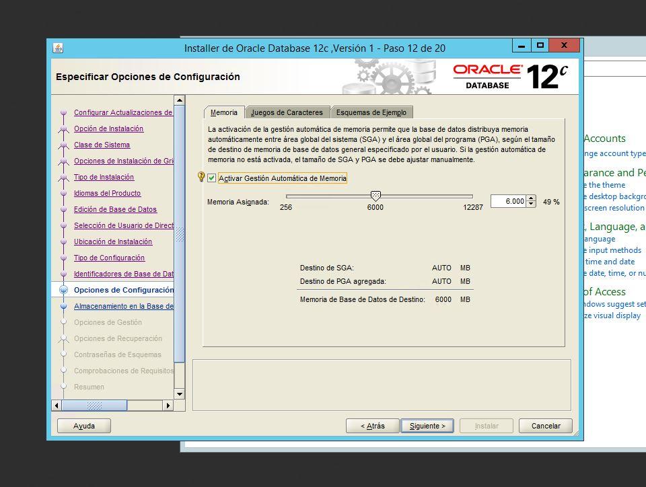Minimize the Oracle installer window
This screenshot has height=487, width=646.
pyautogui.click(x=521, y=46)
